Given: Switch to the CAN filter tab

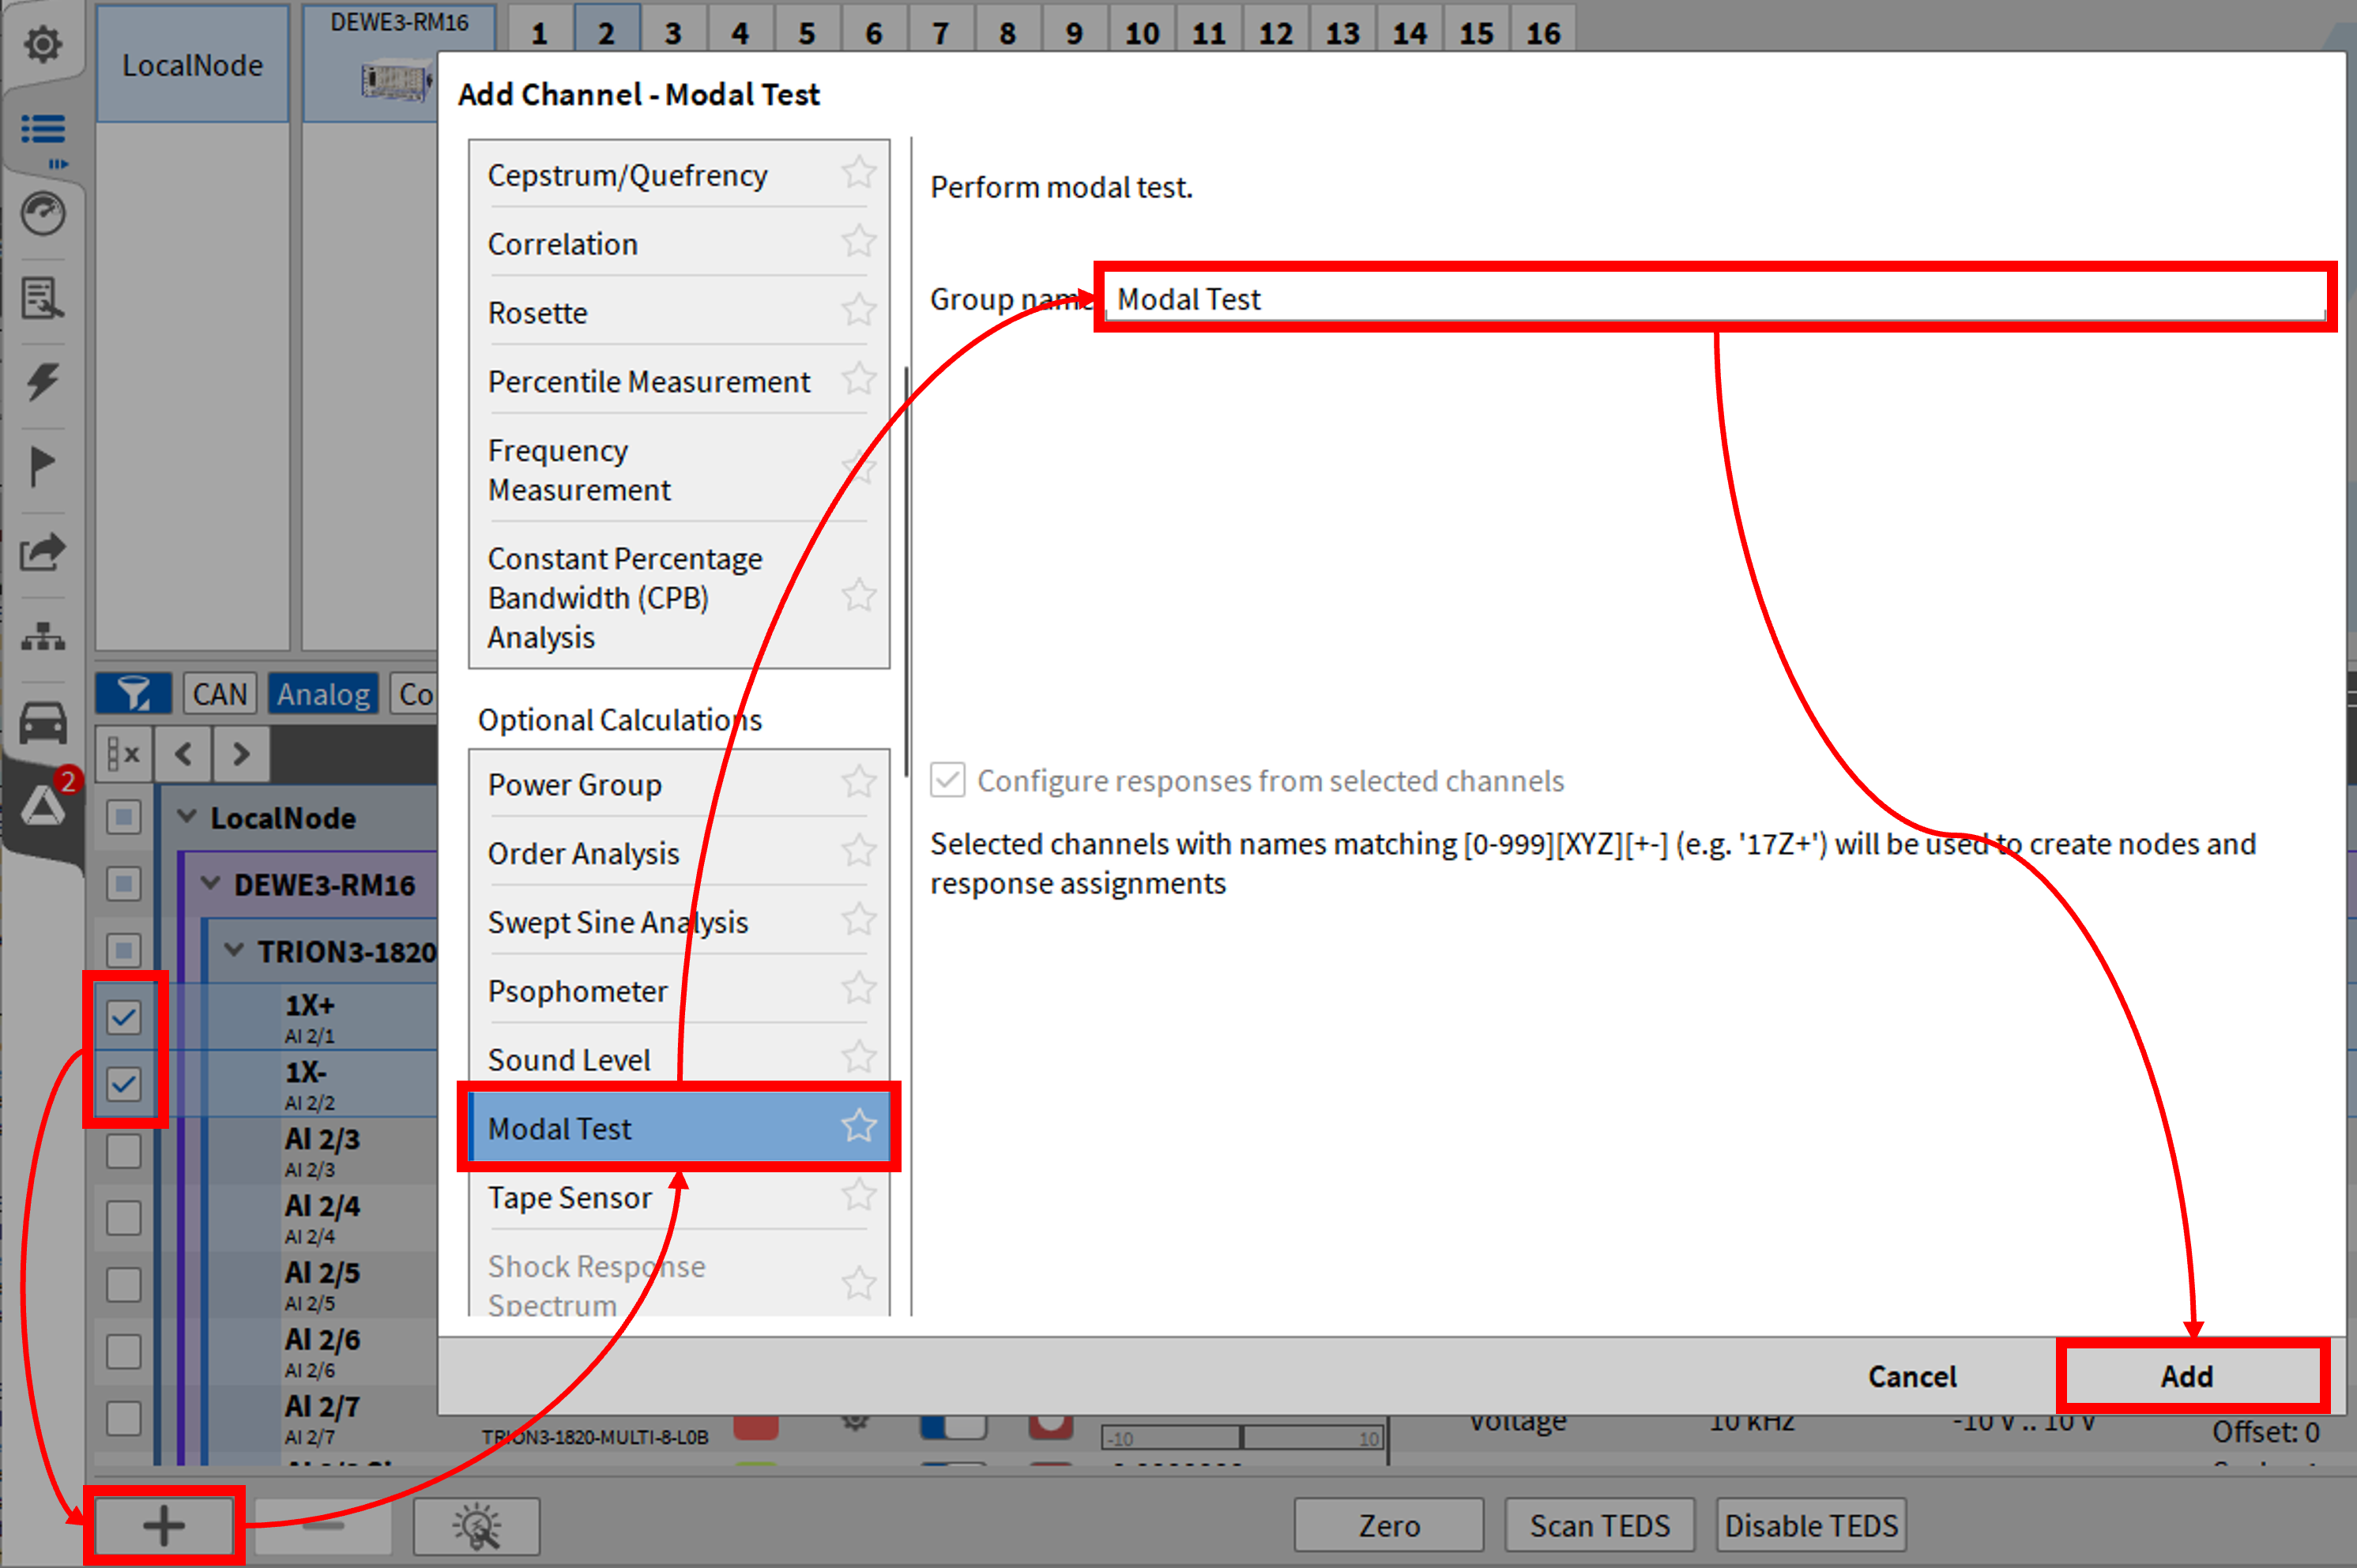Looking at the screenshot, I should pyautogui.click(x=219, y=693).
